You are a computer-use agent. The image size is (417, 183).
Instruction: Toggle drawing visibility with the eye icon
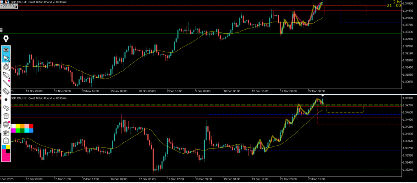[6, 50]
